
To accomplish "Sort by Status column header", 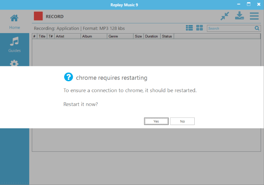I will 167,36.
